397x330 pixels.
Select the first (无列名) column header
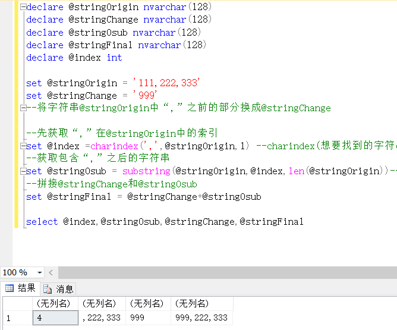point(55,303)
